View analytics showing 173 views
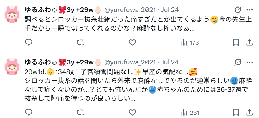 pyautogui.click(x=190, y=43)
